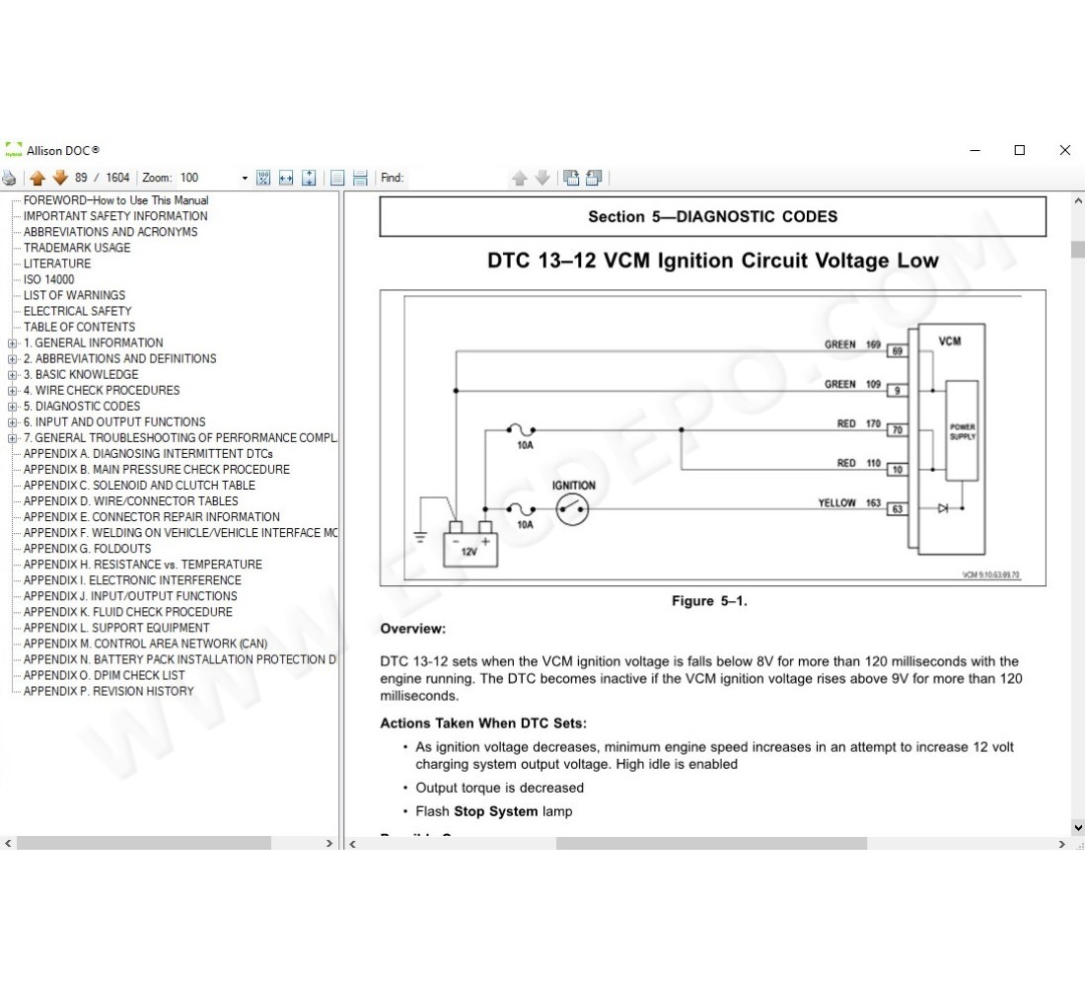Viewport: 1085px width, 987px height.
Task: Expand 7. GENERAL TROUBLESHOOTING tree node
Action: click(x=12, y=438)
